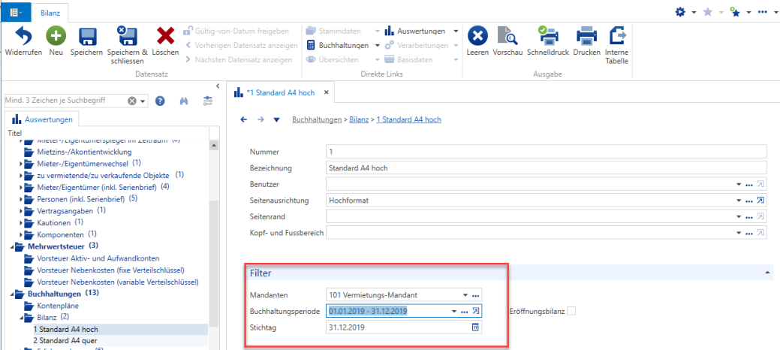Click Mandanten three-dots lookup icon
The width and height of the screenshot is (780, 350).
475,295
